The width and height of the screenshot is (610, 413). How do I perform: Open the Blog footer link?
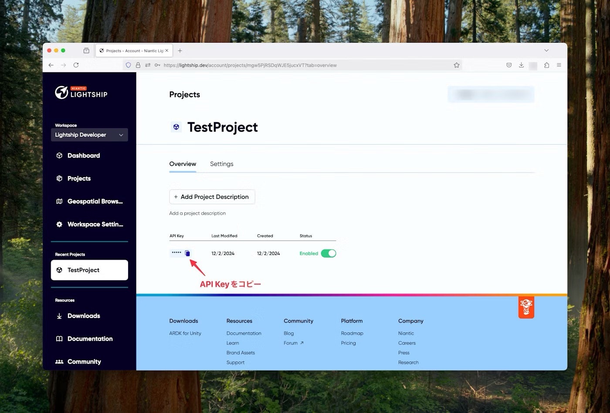[289, 333]
